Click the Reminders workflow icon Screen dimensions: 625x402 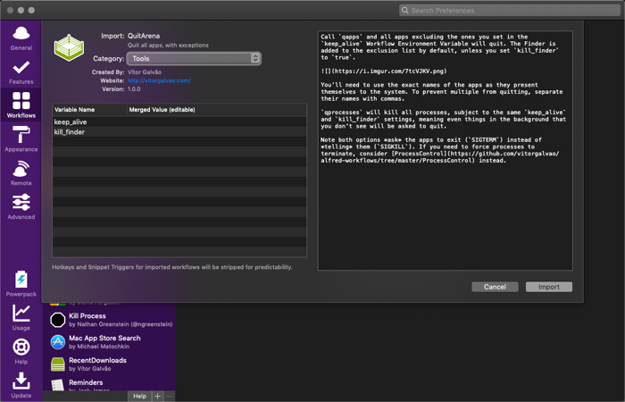pos(58,385)
